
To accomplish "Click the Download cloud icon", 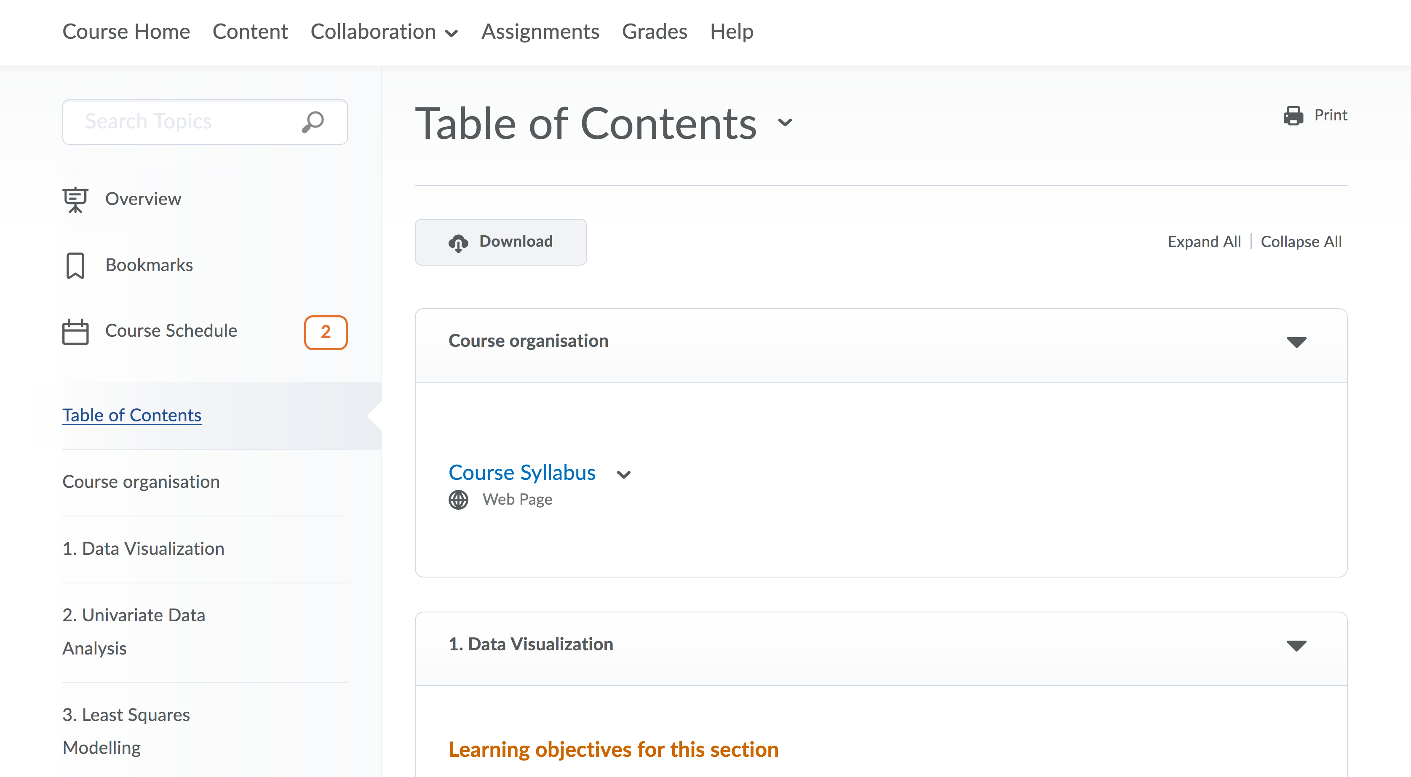I will point(458,242).
